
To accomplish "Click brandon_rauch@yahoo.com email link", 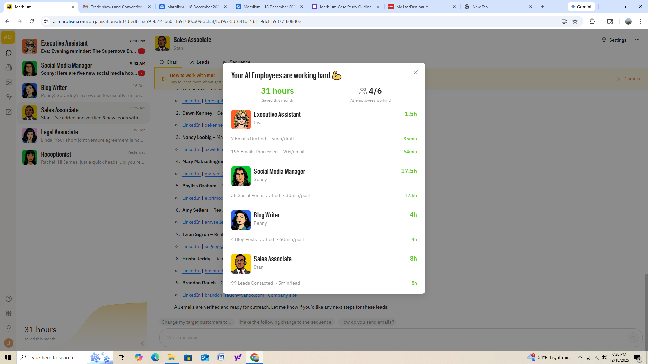I will (234, 295).
